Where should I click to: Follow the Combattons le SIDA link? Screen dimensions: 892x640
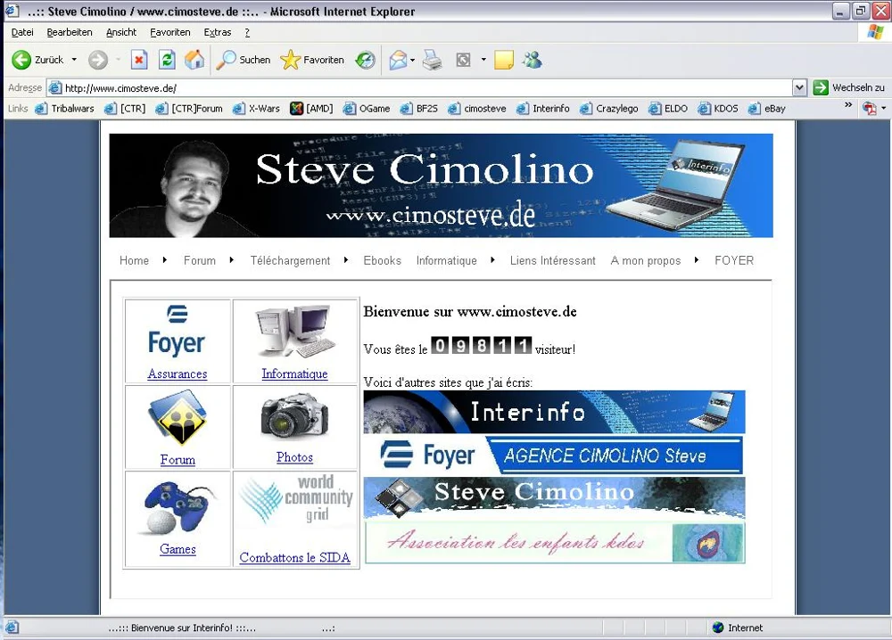pyautogui.click(x=294, y=558)
